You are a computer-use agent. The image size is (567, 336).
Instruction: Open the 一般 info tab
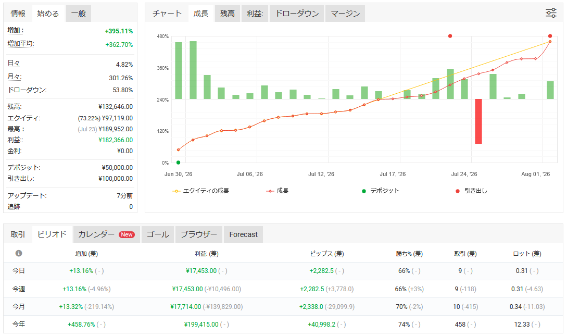coord(79,14)
